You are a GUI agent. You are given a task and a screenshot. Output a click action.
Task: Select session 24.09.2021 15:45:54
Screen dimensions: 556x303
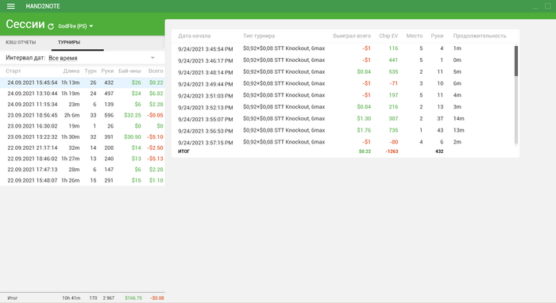click(x=83, y=82)
